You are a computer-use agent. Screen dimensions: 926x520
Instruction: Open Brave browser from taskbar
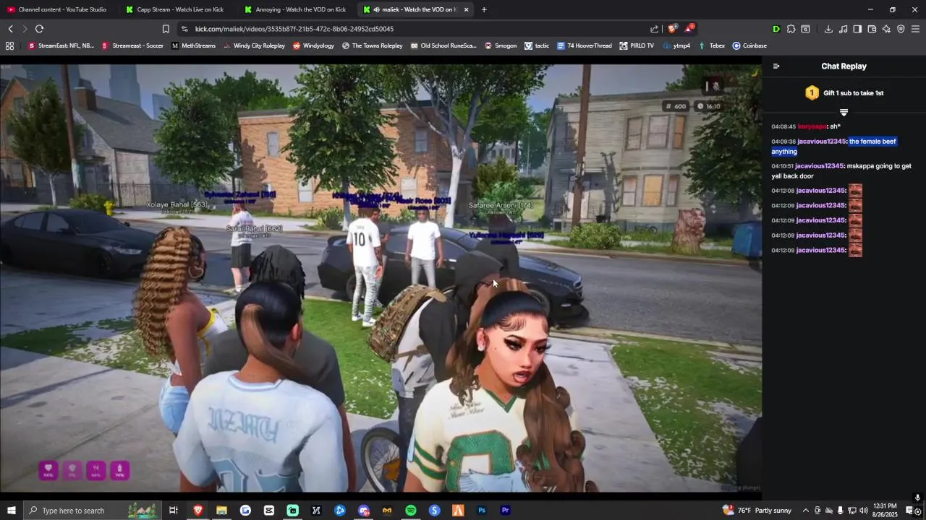click(x=197, y=511)
